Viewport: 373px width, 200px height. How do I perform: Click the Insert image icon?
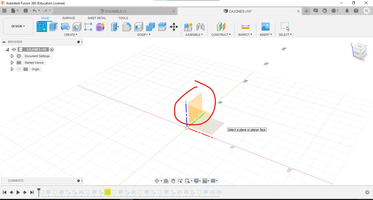[x=265, y=27]
